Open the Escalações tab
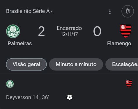This screenshot has width=138, height=109. (122, 64)
